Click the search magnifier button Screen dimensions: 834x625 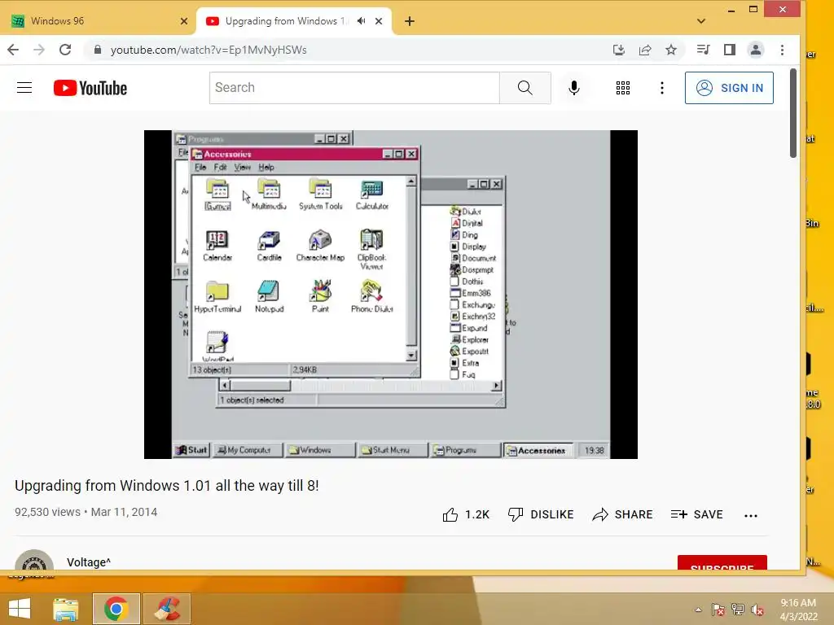[x=525, y=88]
